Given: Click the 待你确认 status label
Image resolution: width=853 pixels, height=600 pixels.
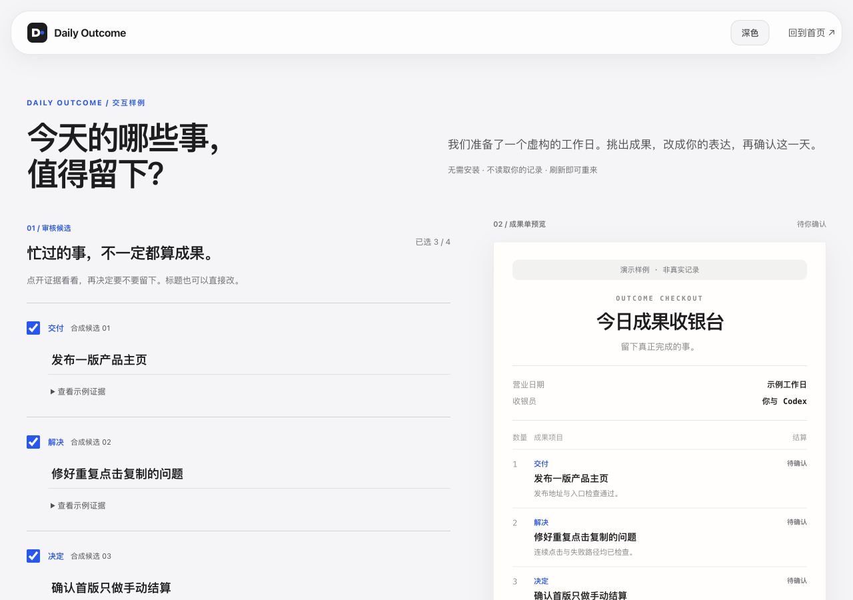Looking at the screenshot, I should [812, 224].
